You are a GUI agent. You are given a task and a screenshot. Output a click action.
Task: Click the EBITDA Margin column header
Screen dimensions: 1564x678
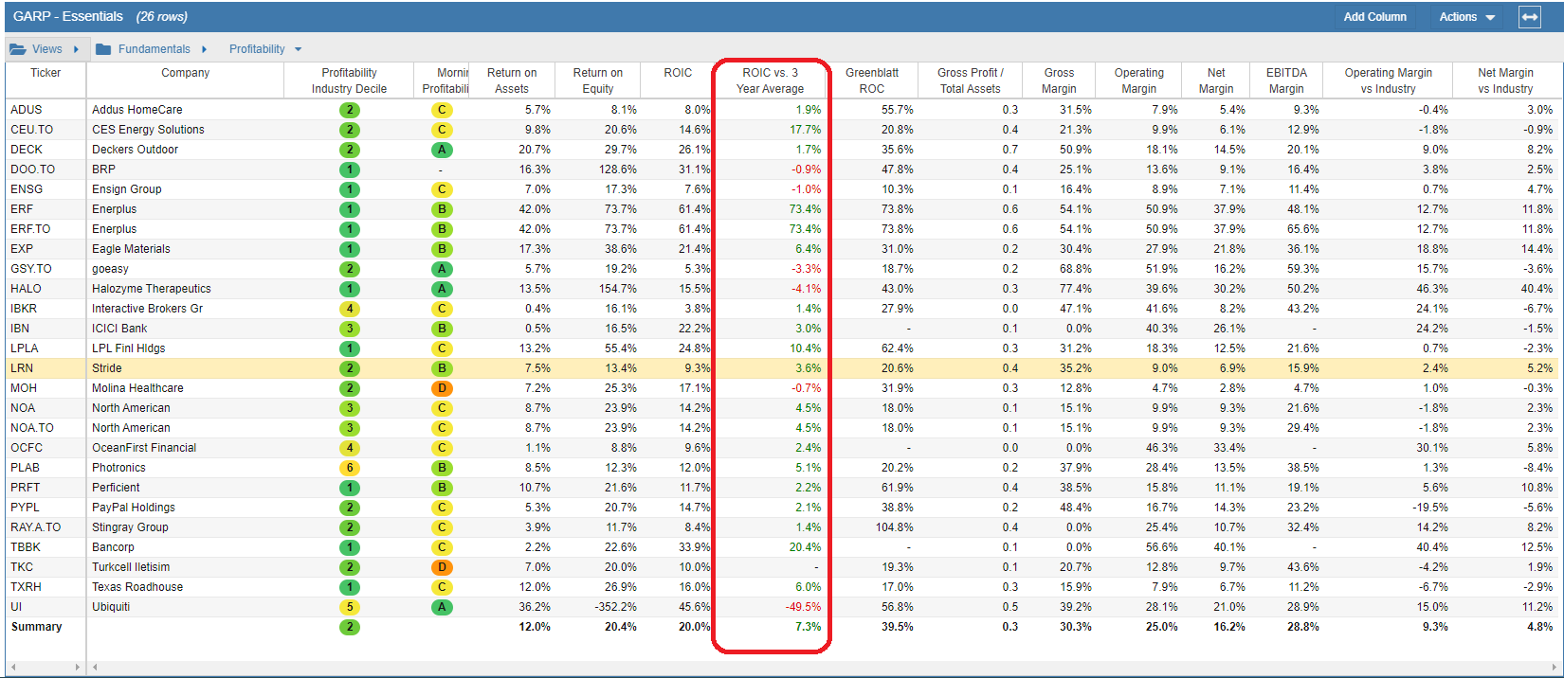tap(1286, 80)
